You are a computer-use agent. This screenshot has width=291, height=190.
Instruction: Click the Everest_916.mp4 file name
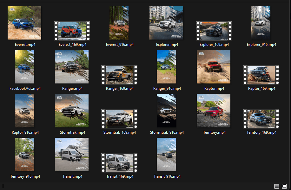pyautogui.click(x=120, y=45)
